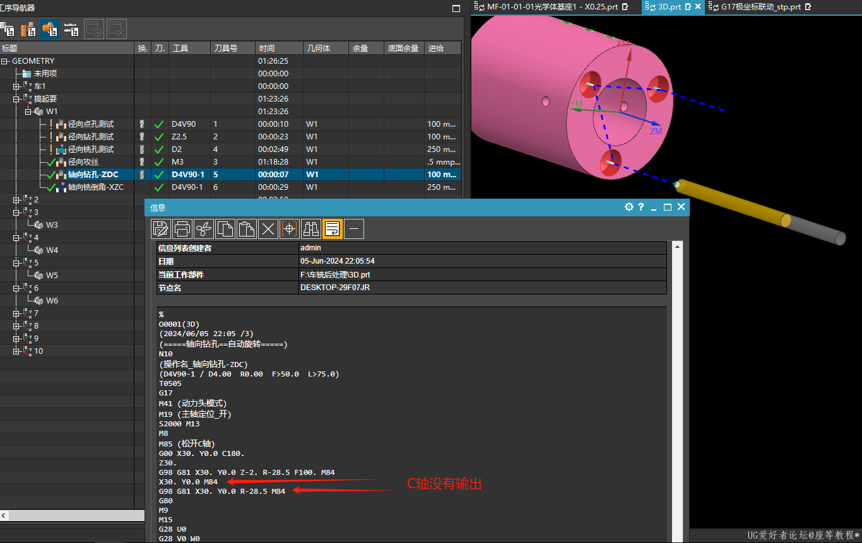The height and width of the screenshot is (543, 862).
Task: Click the crosshair select icon in 信息 toolbar
Action: pos(290,228)
